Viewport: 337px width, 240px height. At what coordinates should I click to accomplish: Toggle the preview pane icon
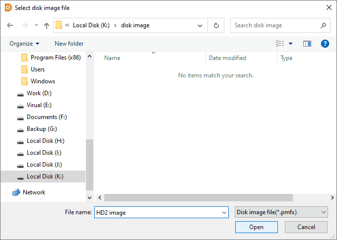click(x=307, y=44)
